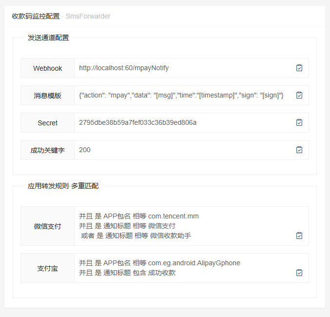Click the 收款码监控配置 page title

(36, 16)
